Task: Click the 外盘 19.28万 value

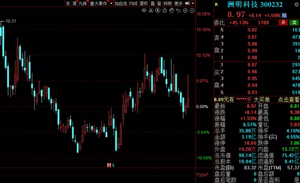Action: point(247,149)
